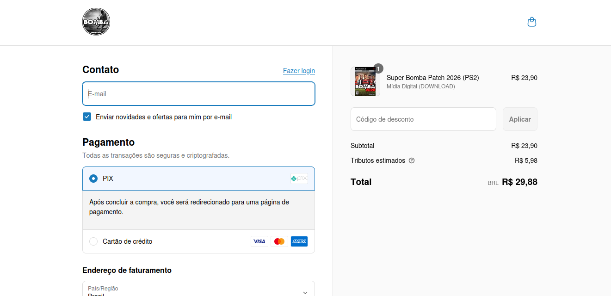Click the Subtotal label

(x=363, y=146)
